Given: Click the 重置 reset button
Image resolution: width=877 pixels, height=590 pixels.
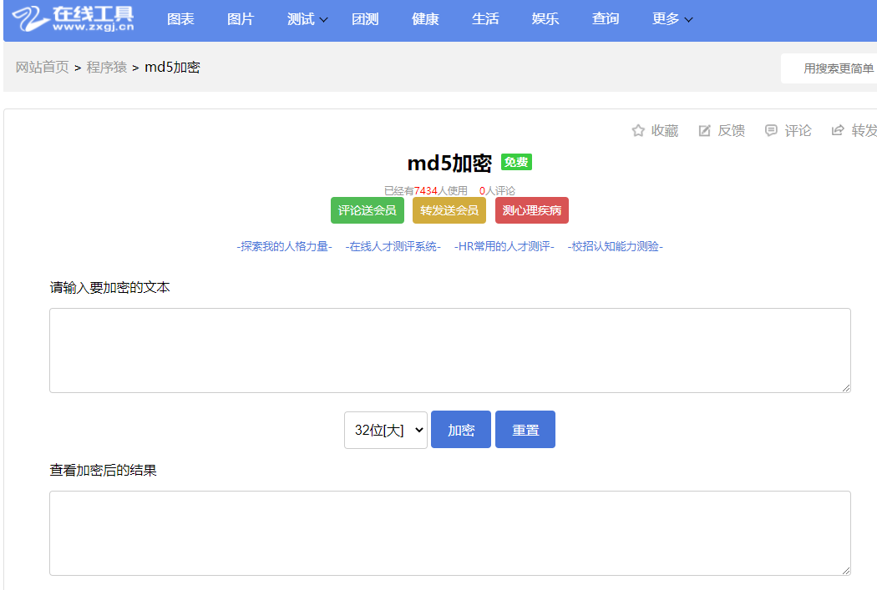Looking at the screenshot, I should [x=525, y=430].
